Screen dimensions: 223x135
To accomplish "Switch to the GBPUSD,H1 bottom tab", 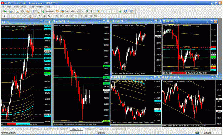I will pos(37,129).
